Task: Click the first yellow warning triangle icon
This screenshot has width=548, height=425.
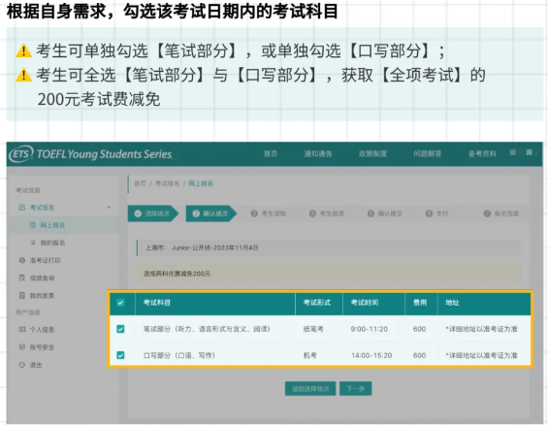Action: (x=24, y=51)
